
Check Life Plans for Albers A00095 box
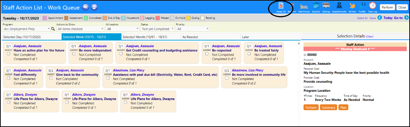pos(125,102)
